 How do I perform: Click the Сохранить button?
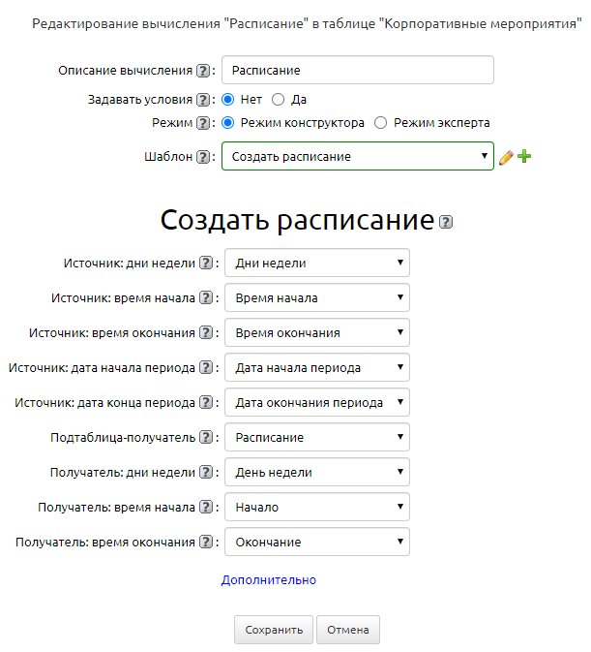point(274,630)
